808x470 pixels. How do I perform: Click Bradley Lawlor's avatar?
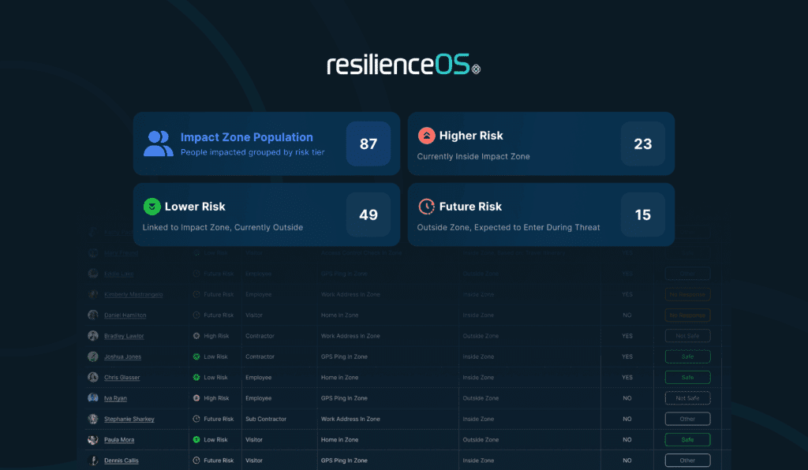tap(93, 336)
